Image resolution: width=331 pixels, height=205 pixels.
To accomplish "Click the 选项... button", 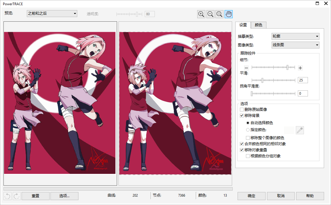I will coord(64,196).
